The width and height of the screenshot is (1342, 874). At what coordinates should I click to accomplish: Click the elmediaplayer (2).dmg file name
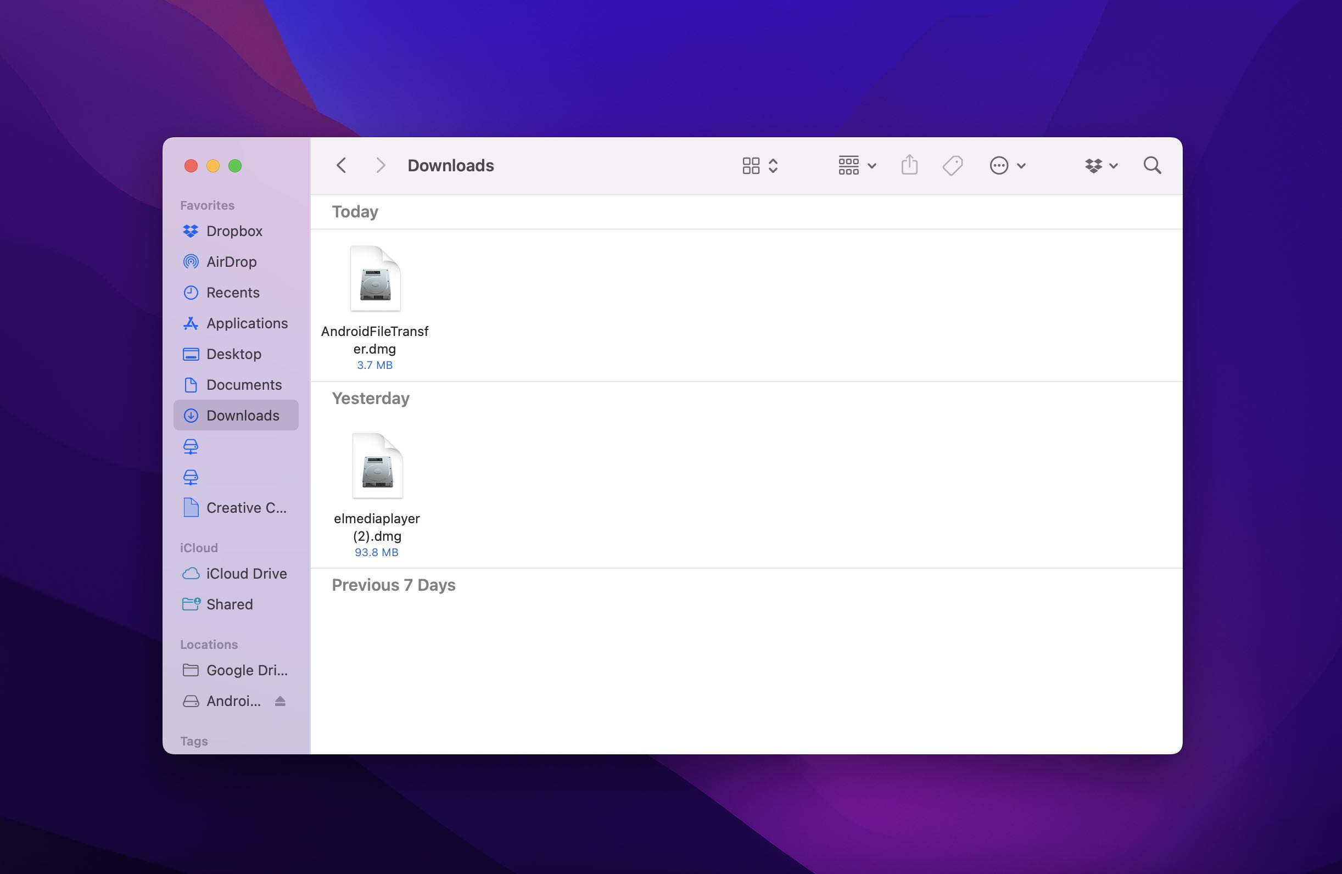point(377,526)
